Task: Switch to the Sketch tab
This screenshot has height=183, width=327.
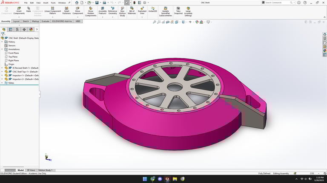Action: coord(26,21)
